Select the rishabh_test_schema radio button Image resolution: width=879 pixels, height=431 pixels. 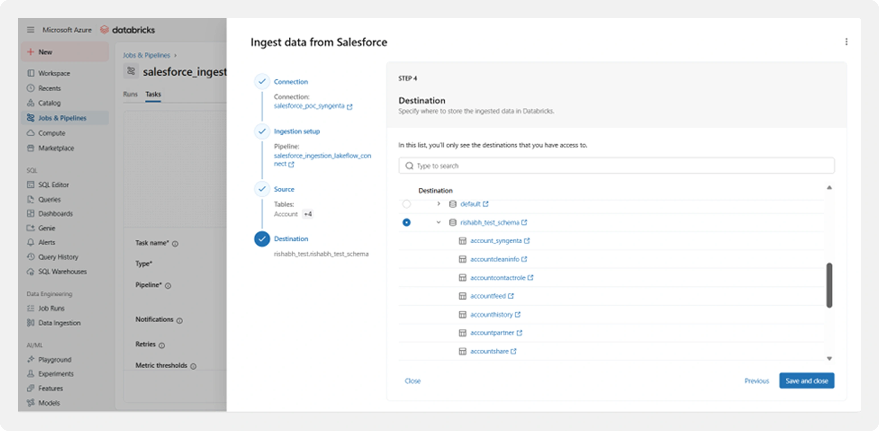click(407, 222)
